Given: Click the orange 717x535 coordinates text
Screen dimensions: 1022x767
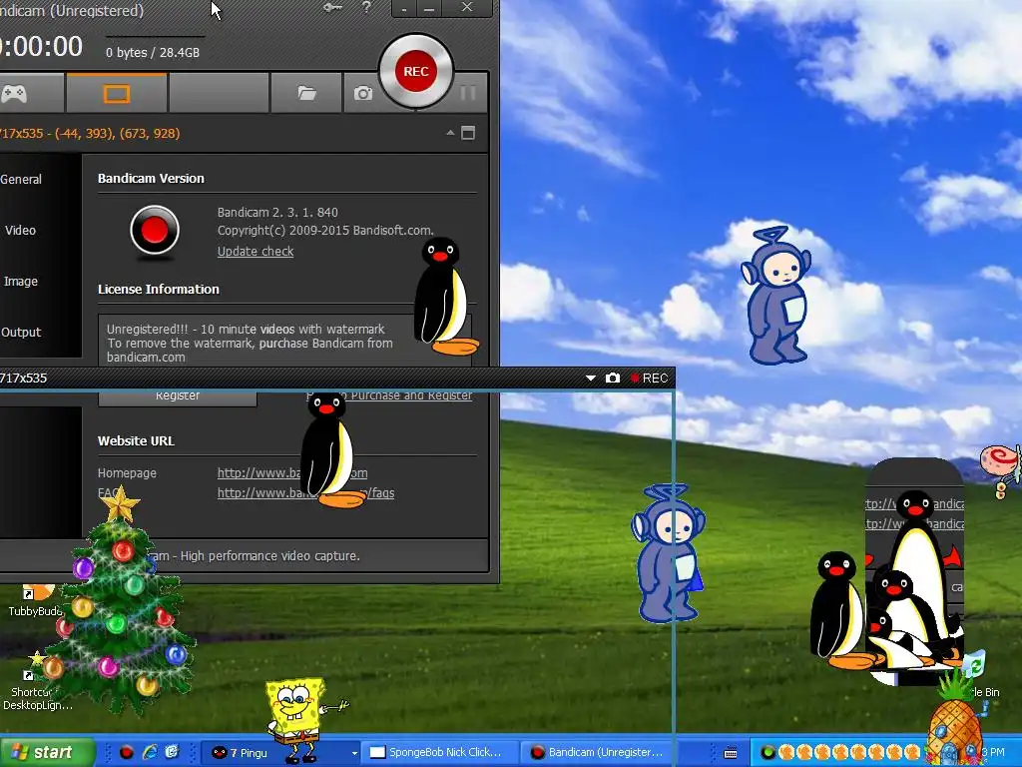Looking at the screenshot, I should tap(90, 133).
